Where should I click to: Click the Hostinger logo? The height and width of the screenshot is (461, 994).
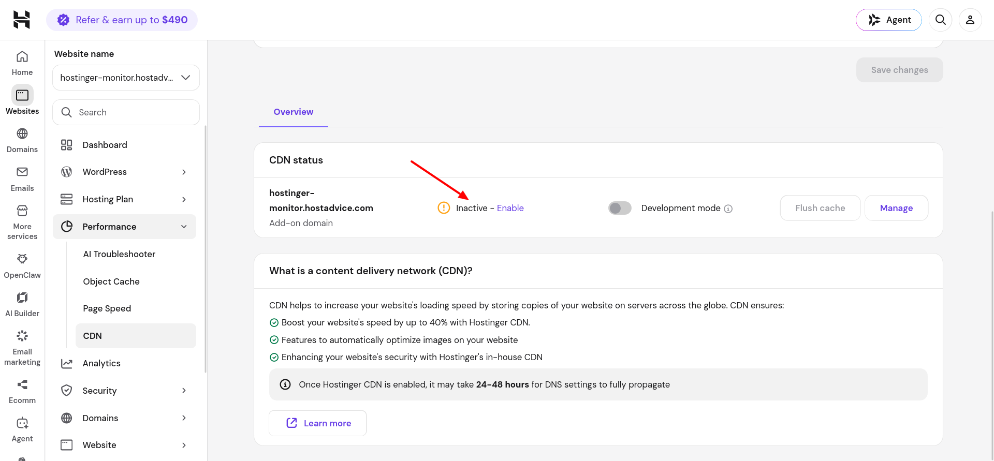coord(22,20)
